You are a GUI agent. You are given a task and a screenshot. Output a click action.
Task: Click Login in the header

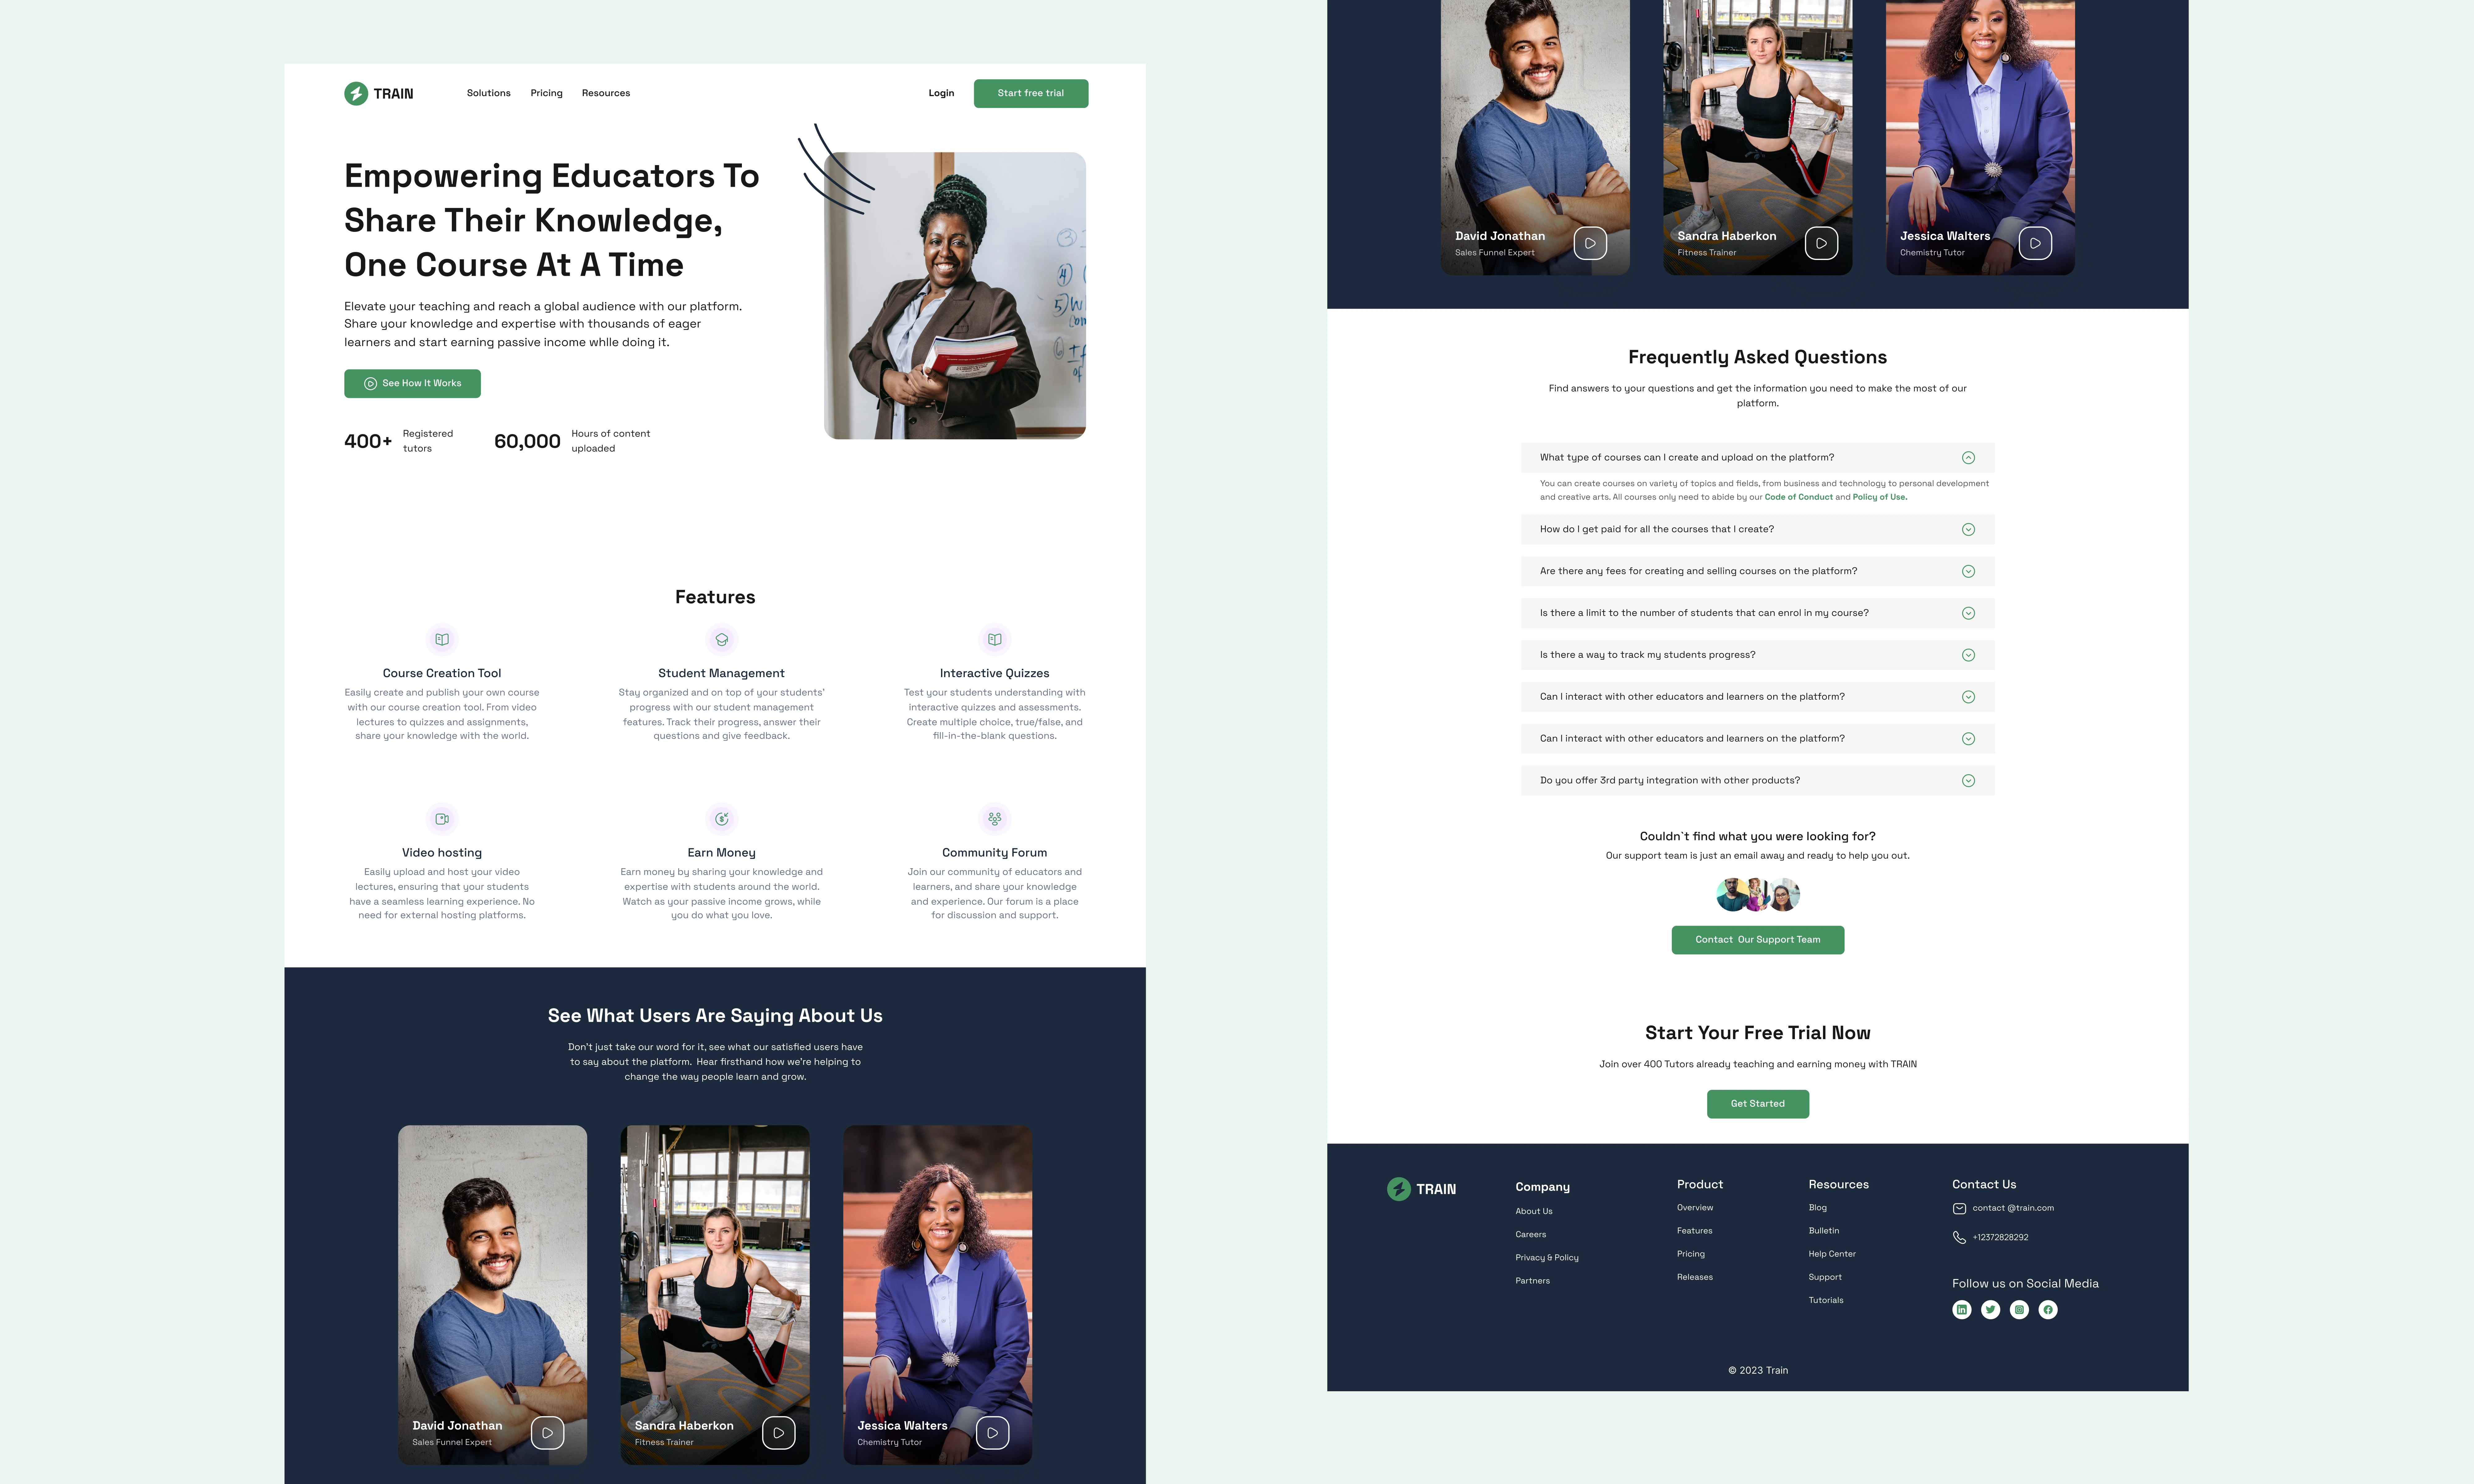click(941, 93)
